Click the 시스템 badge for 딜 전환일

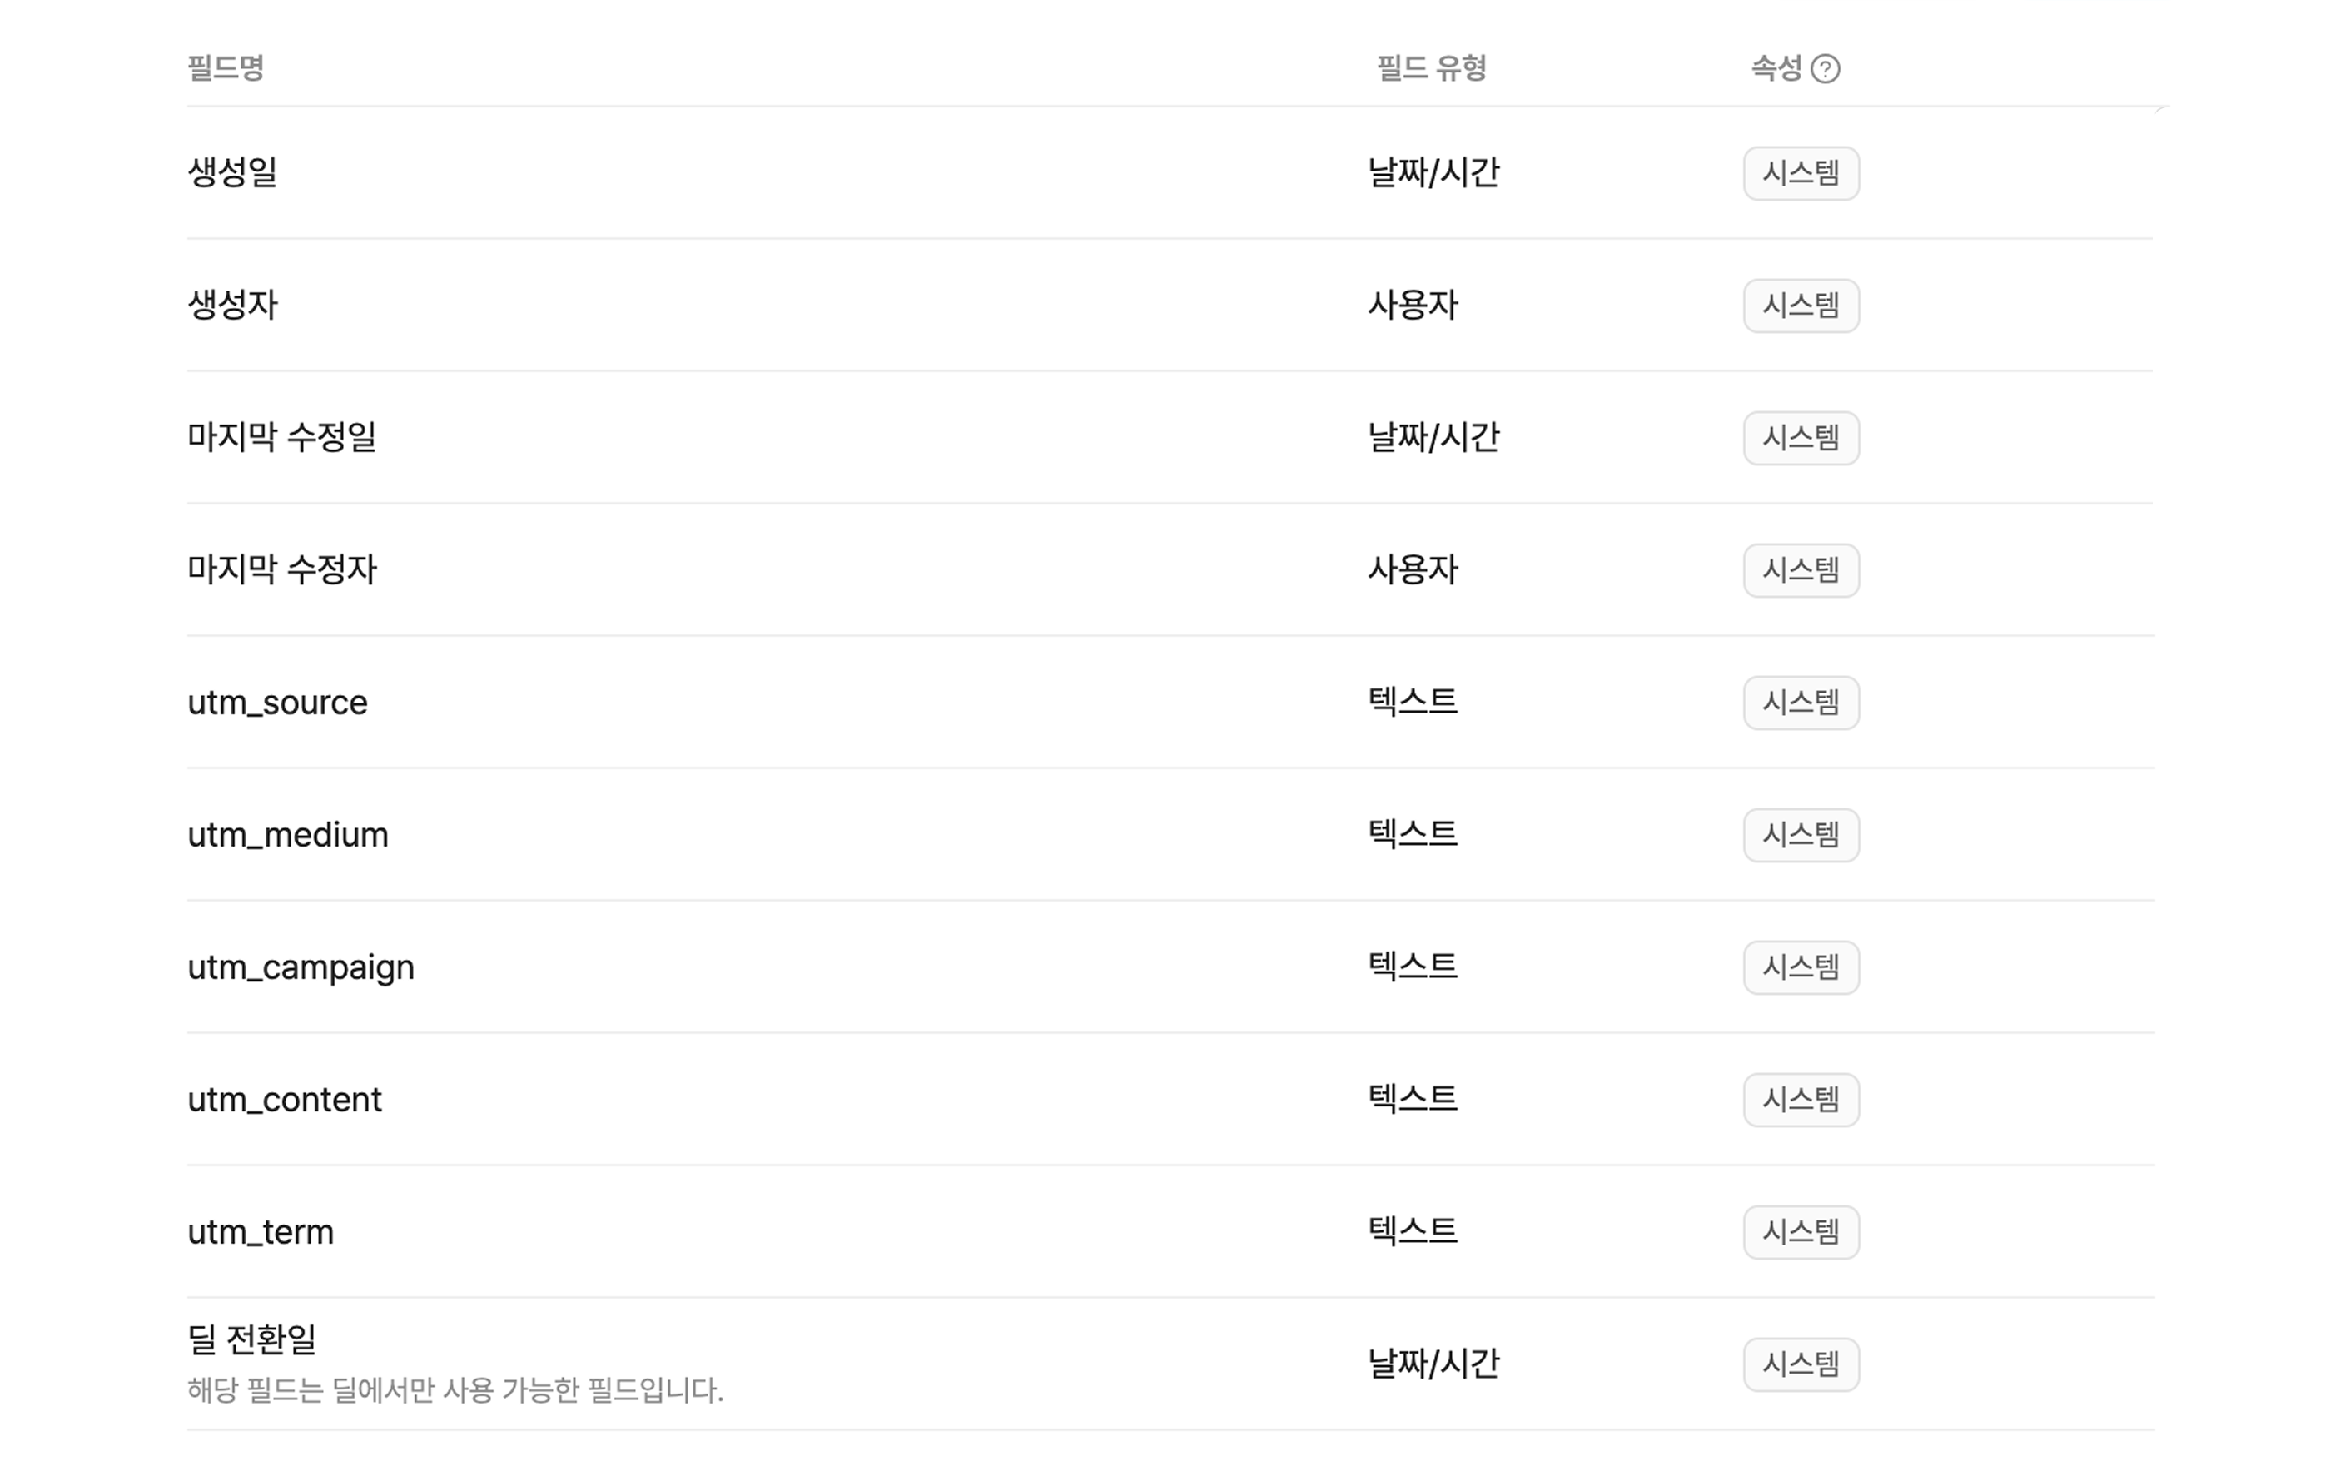click(x=1801, y=1364)
